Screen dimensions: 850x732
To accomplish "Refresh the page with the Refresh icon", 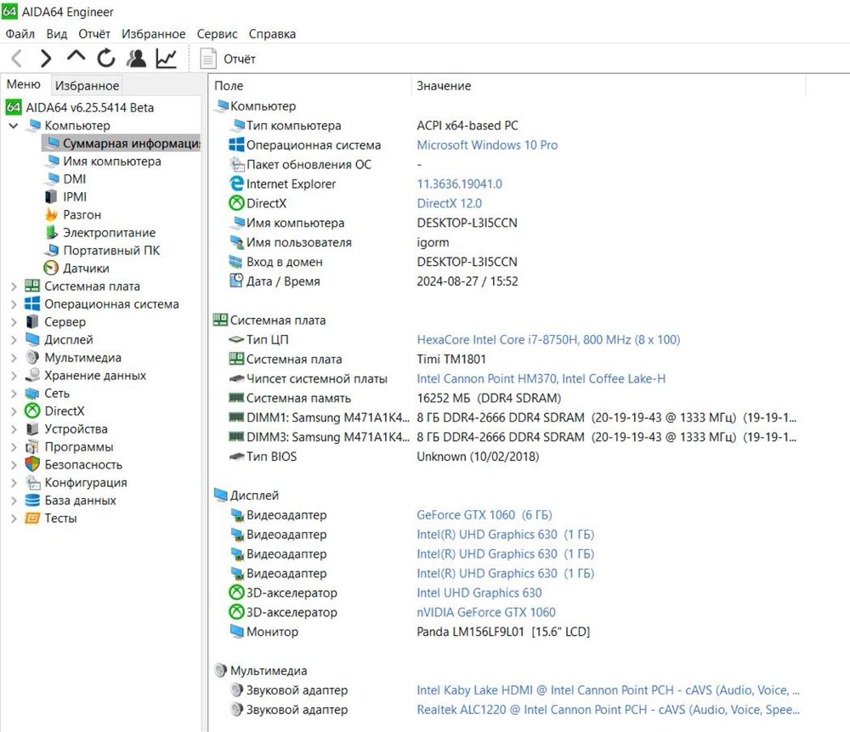I will [x=106, y=58].
